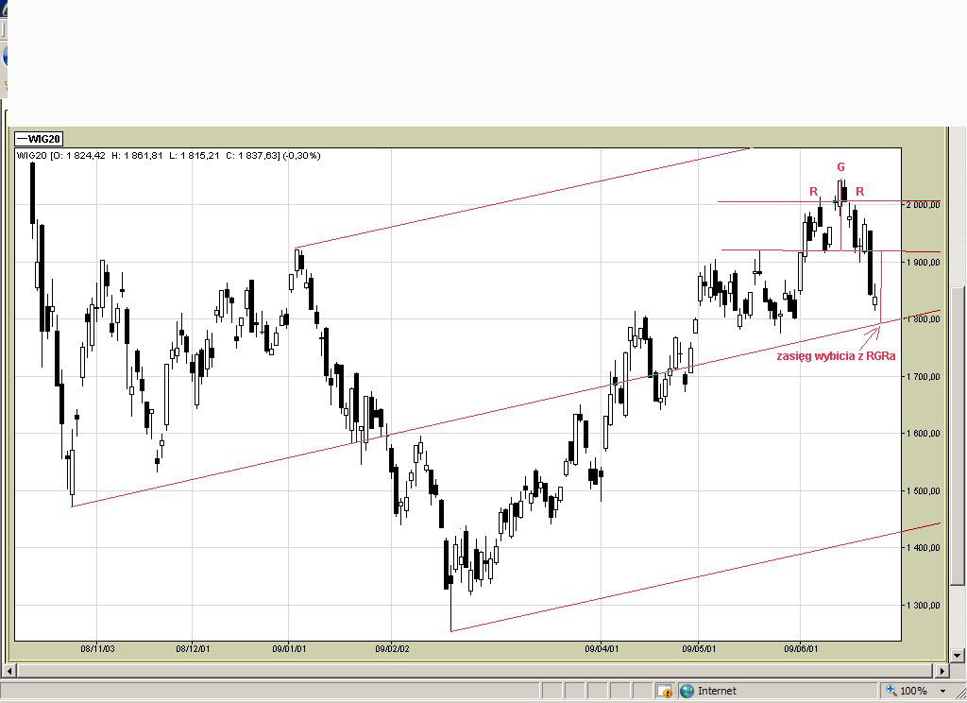Click the 1 800,00 price axis label
This screenshot has height=703, width=967.
[x=924, y=319]
